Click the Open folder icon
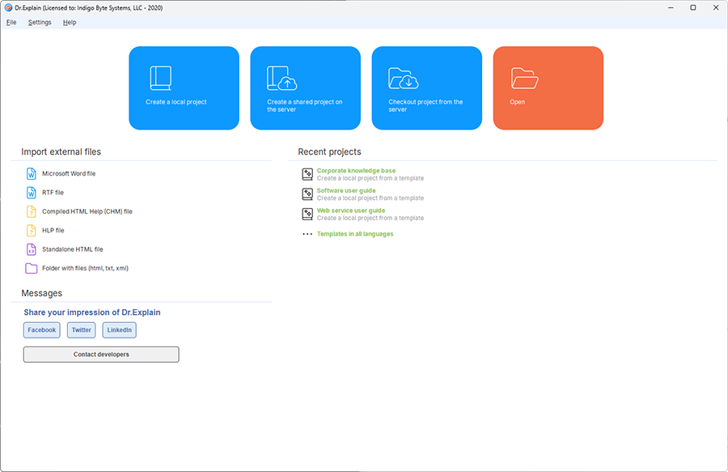The width and height of the screenshot is (728, 472). [525, 78]
